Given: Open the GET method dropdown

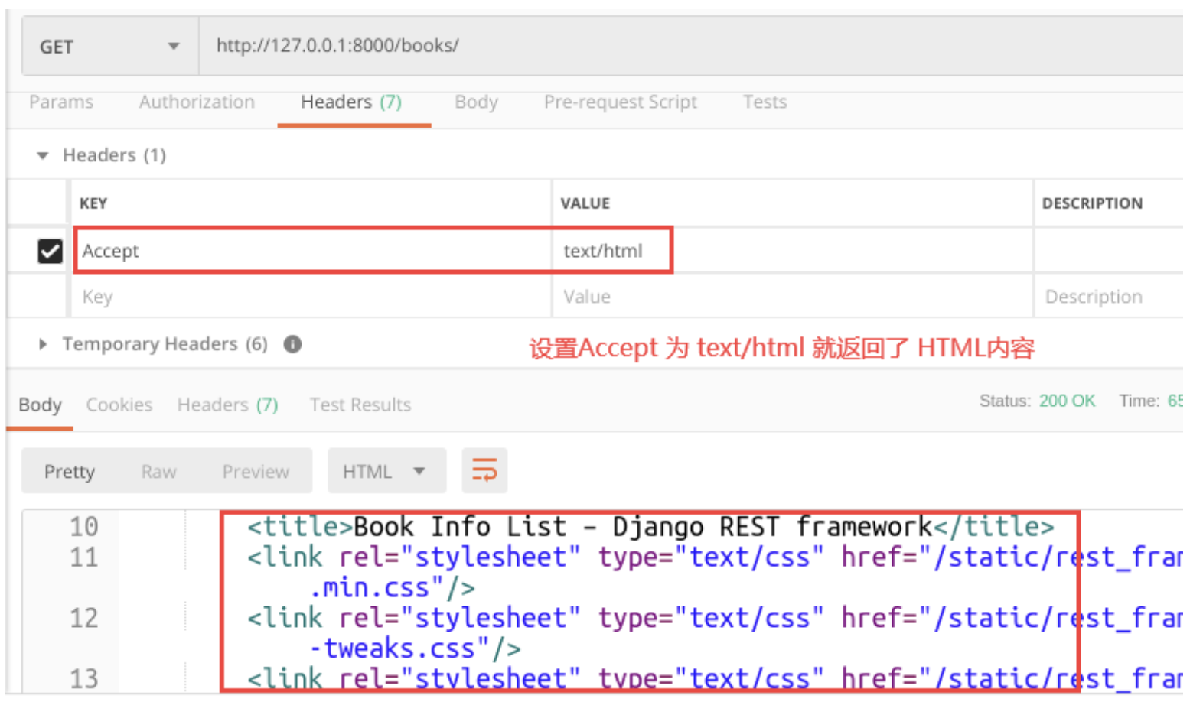Looking at the screenshot, I should click(x=110, y=47).
